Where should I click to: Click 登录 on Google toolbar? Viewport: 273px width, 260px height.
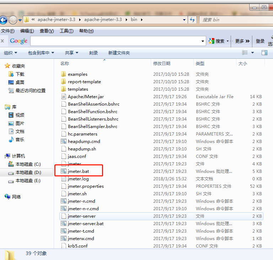260,41
